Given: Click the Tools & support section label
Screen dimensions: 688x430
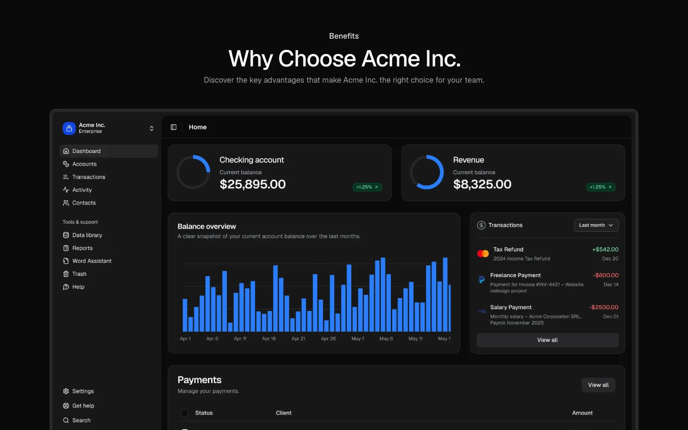Looking at the screenshot, I should pyautogui.click(x=80, y=222).
